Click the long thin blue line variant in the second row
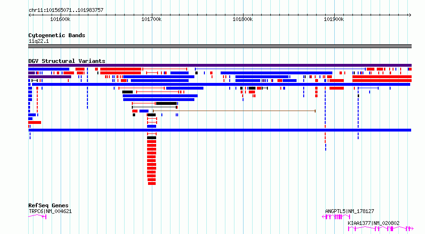425x234 pixels. click(280, 69)
